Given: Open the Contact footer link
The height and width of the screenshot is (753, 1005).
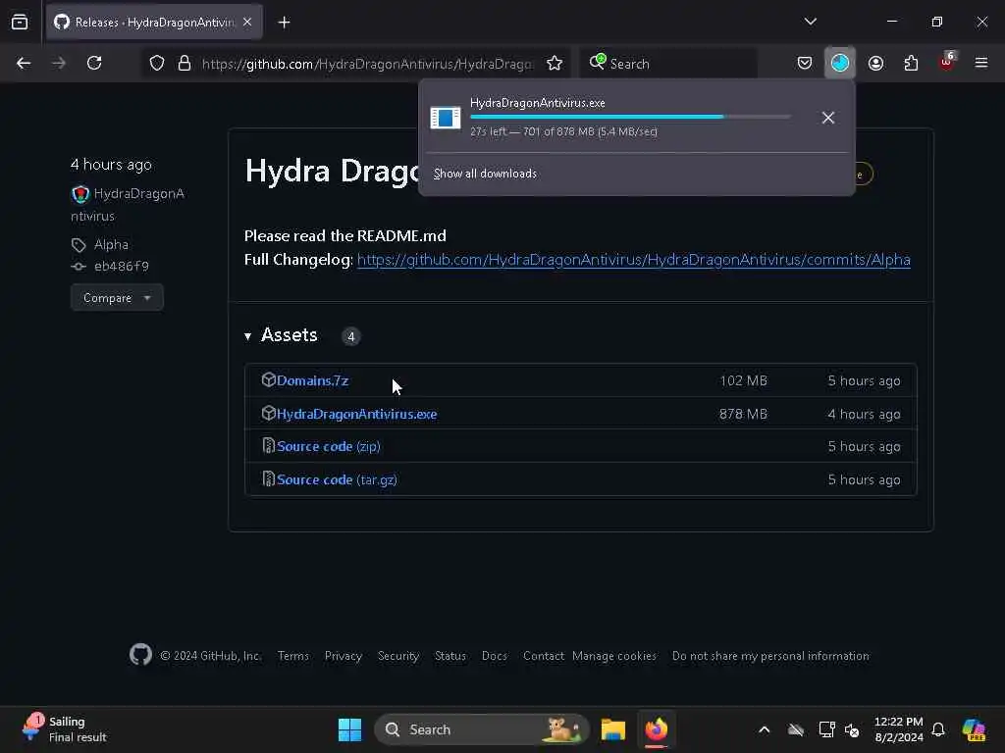Looking at the screenshot, I should pyautogui.click(x=544, y=656).
